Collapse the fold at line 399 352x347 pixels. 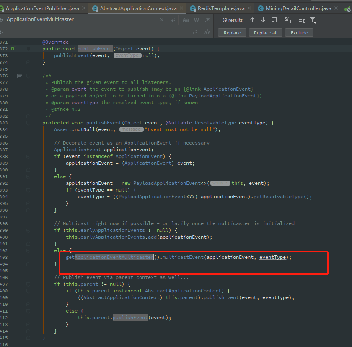tap(28, 230)
